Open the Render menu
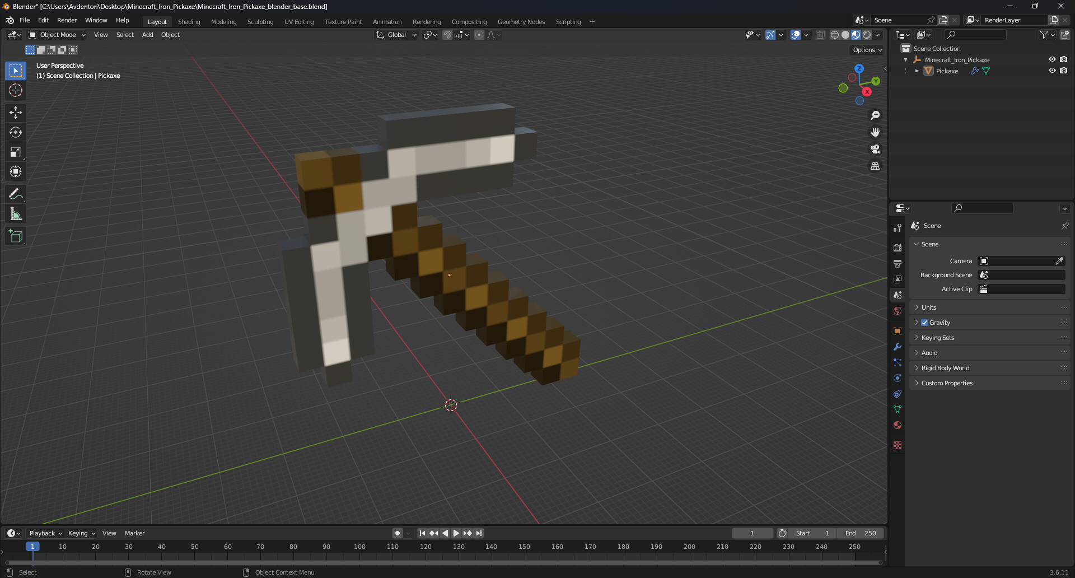1075x578 pixels. (67, 20)
